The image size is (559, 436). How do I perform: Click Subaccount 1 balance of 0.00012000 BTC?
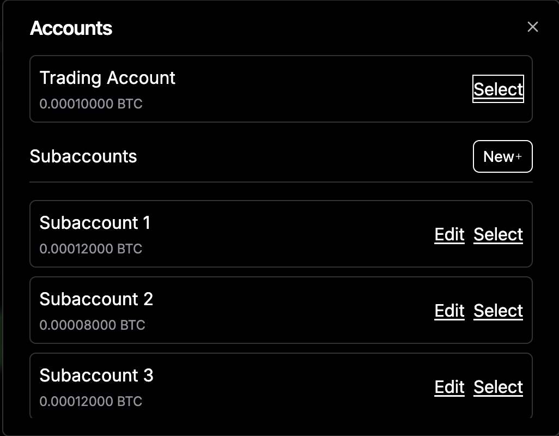click(x=92, y=249)
